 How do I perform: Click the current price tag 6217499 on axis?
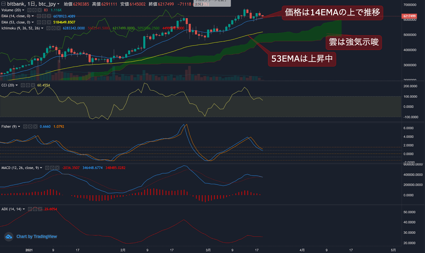pyautogui.click(x=409, y=16)
